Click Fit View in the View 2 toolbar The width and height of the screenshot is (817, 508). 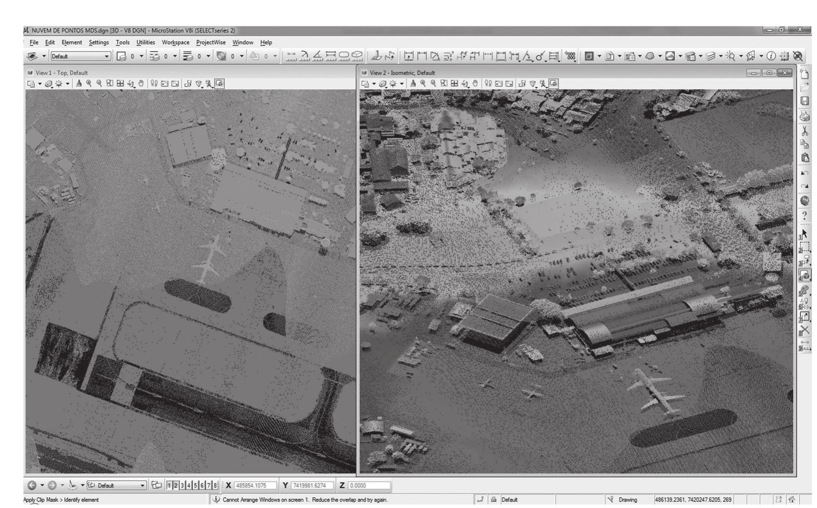[455, 82]
